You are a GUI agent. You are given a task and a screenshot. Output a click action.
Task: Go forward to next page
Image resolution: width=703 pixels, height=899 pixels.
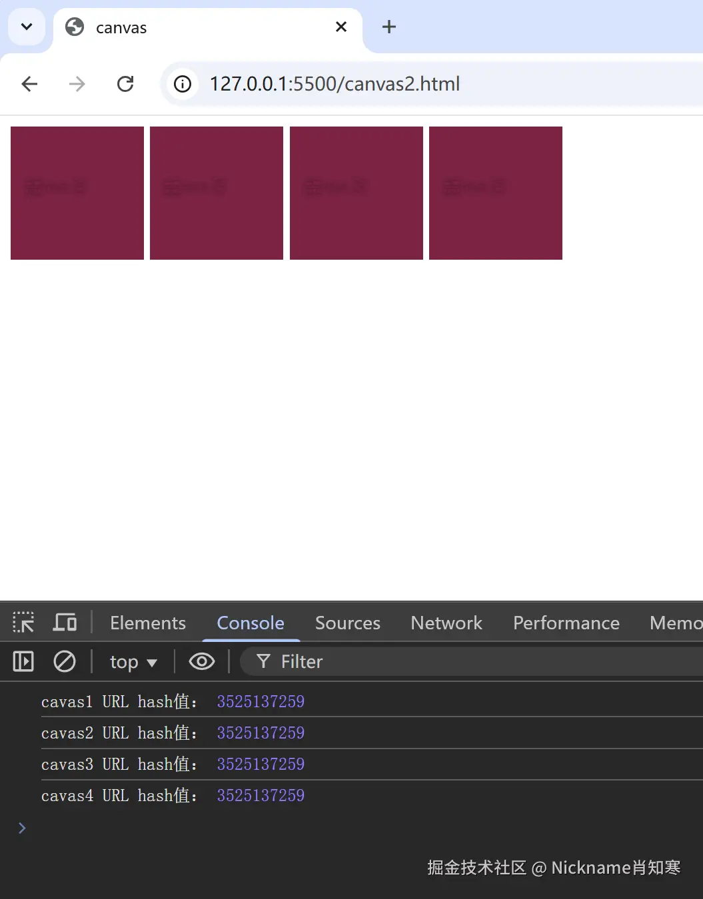tap(77, 84)
